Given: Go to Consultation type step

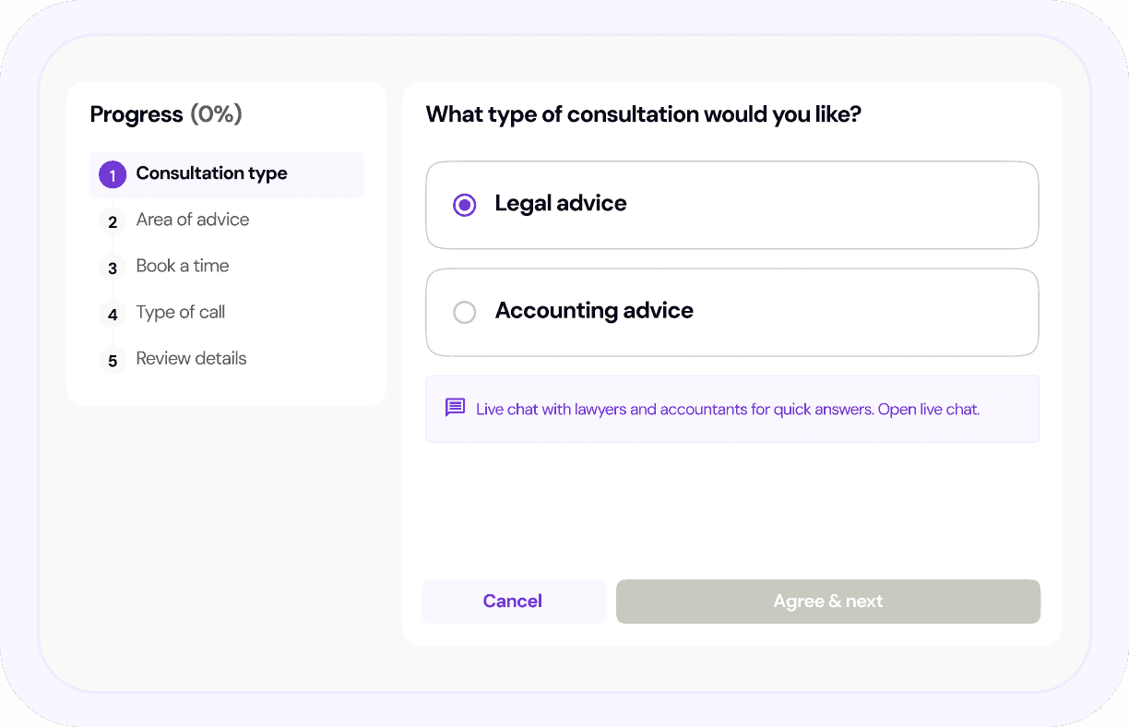Looking at the screenshot, I should click(x=211, y=173).
